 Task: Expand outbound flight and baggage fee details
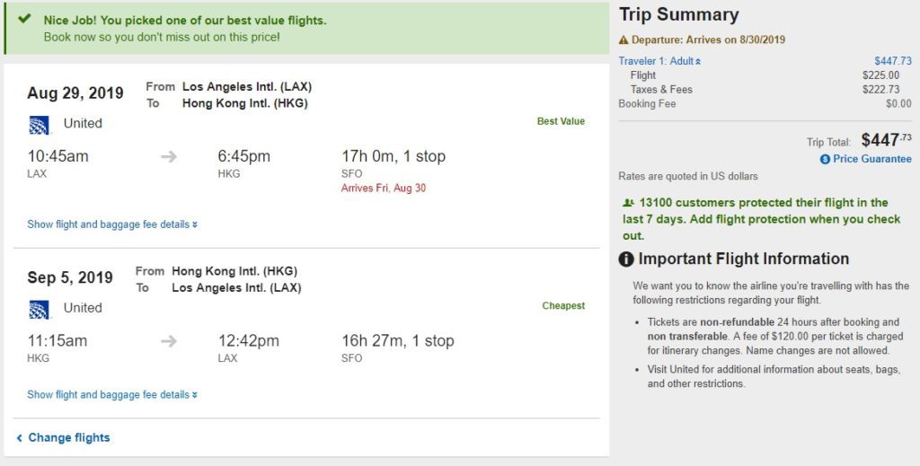click(112, 224)
